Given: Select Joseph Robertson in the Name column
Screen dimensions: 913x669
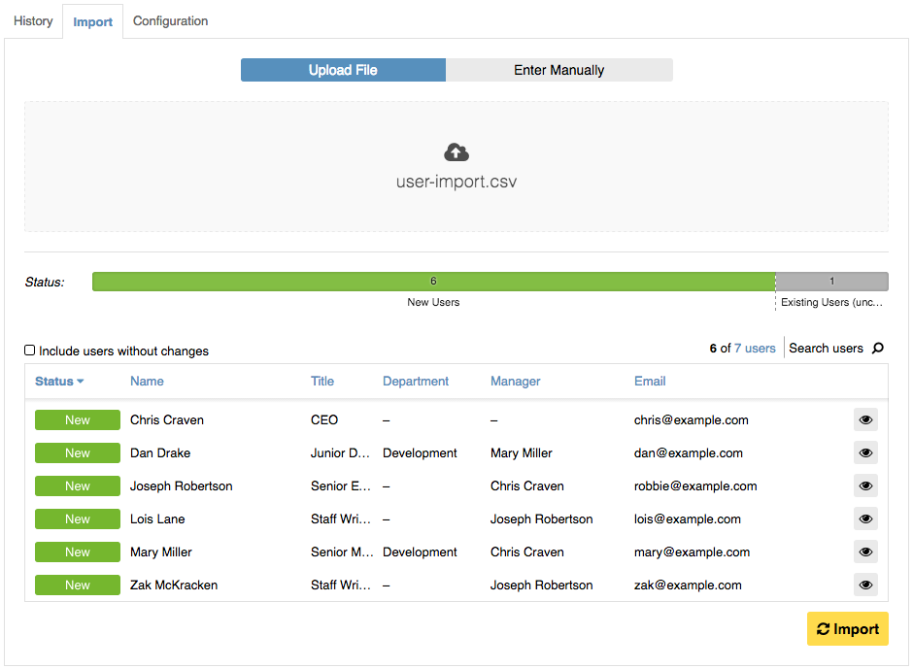Looking at the screenshot, I should pyautogui.click(x=181, y=486).
